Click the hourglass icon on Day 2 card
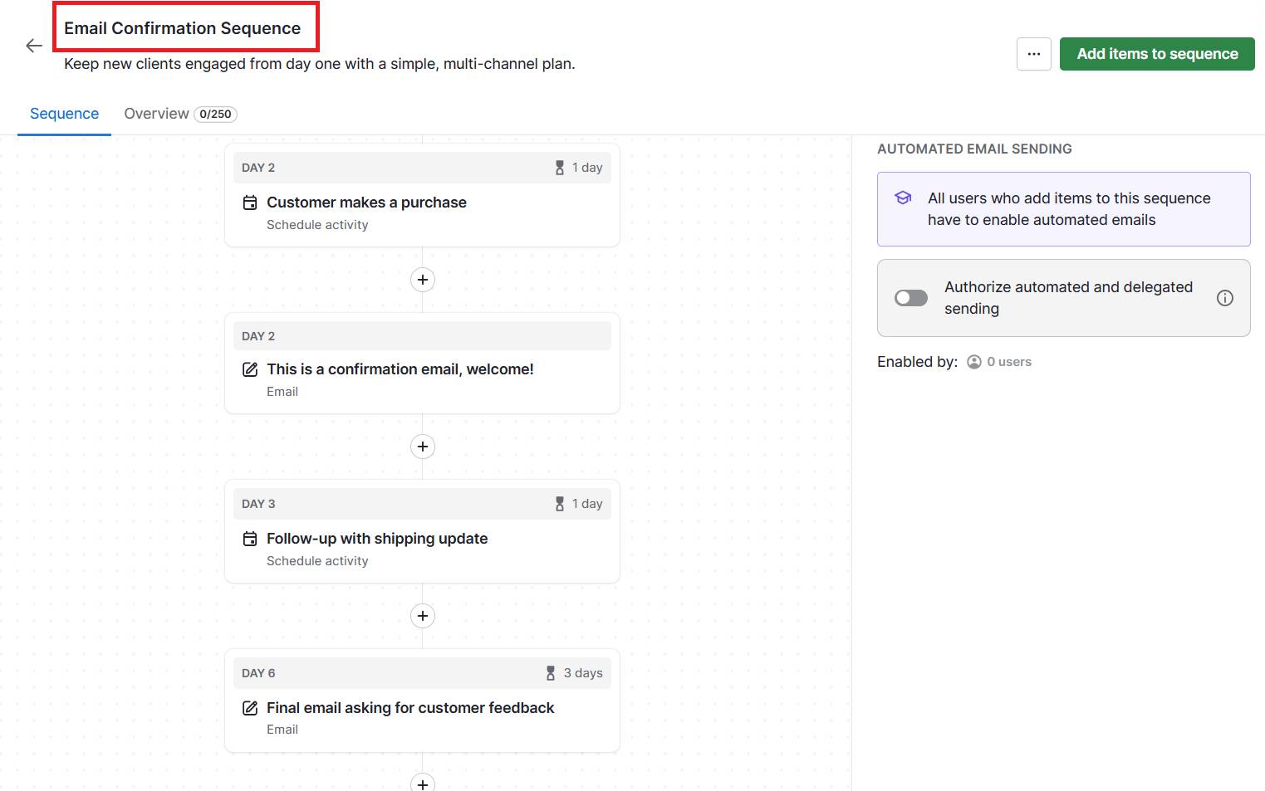The width and height of the screenshot is (1265, 791). click(x=558, y=167)
